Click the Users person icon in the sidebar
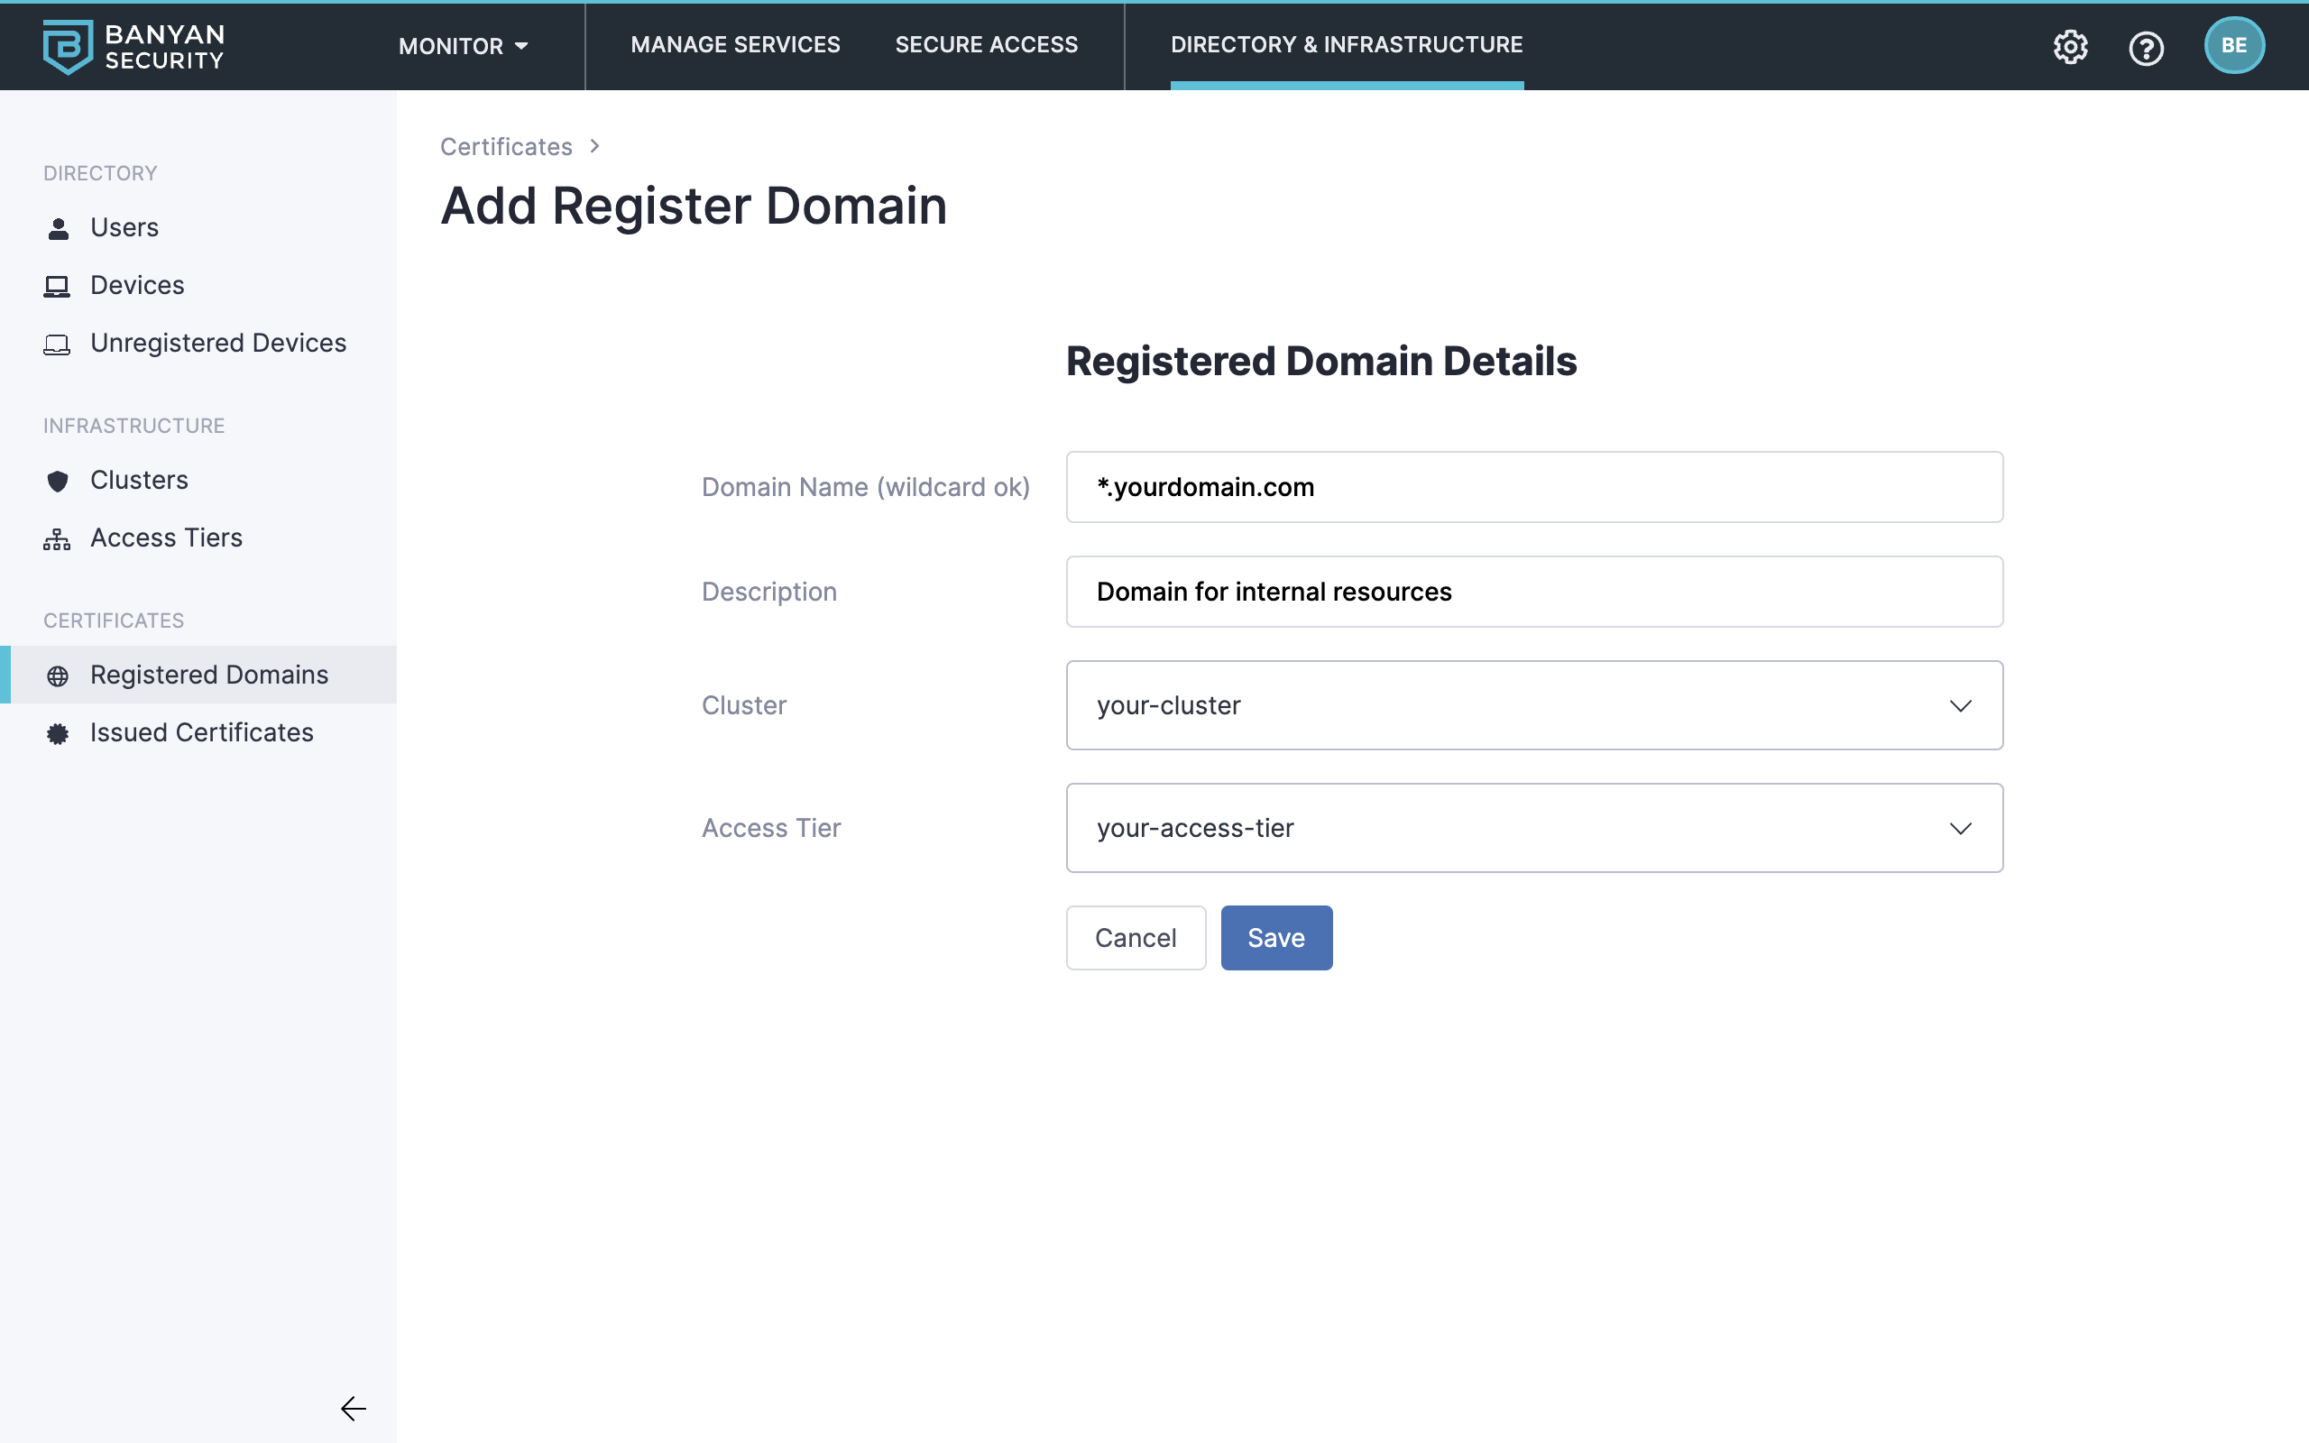Image resolution: width=2309 pixels, height=1443 pixels. point(59,228)
